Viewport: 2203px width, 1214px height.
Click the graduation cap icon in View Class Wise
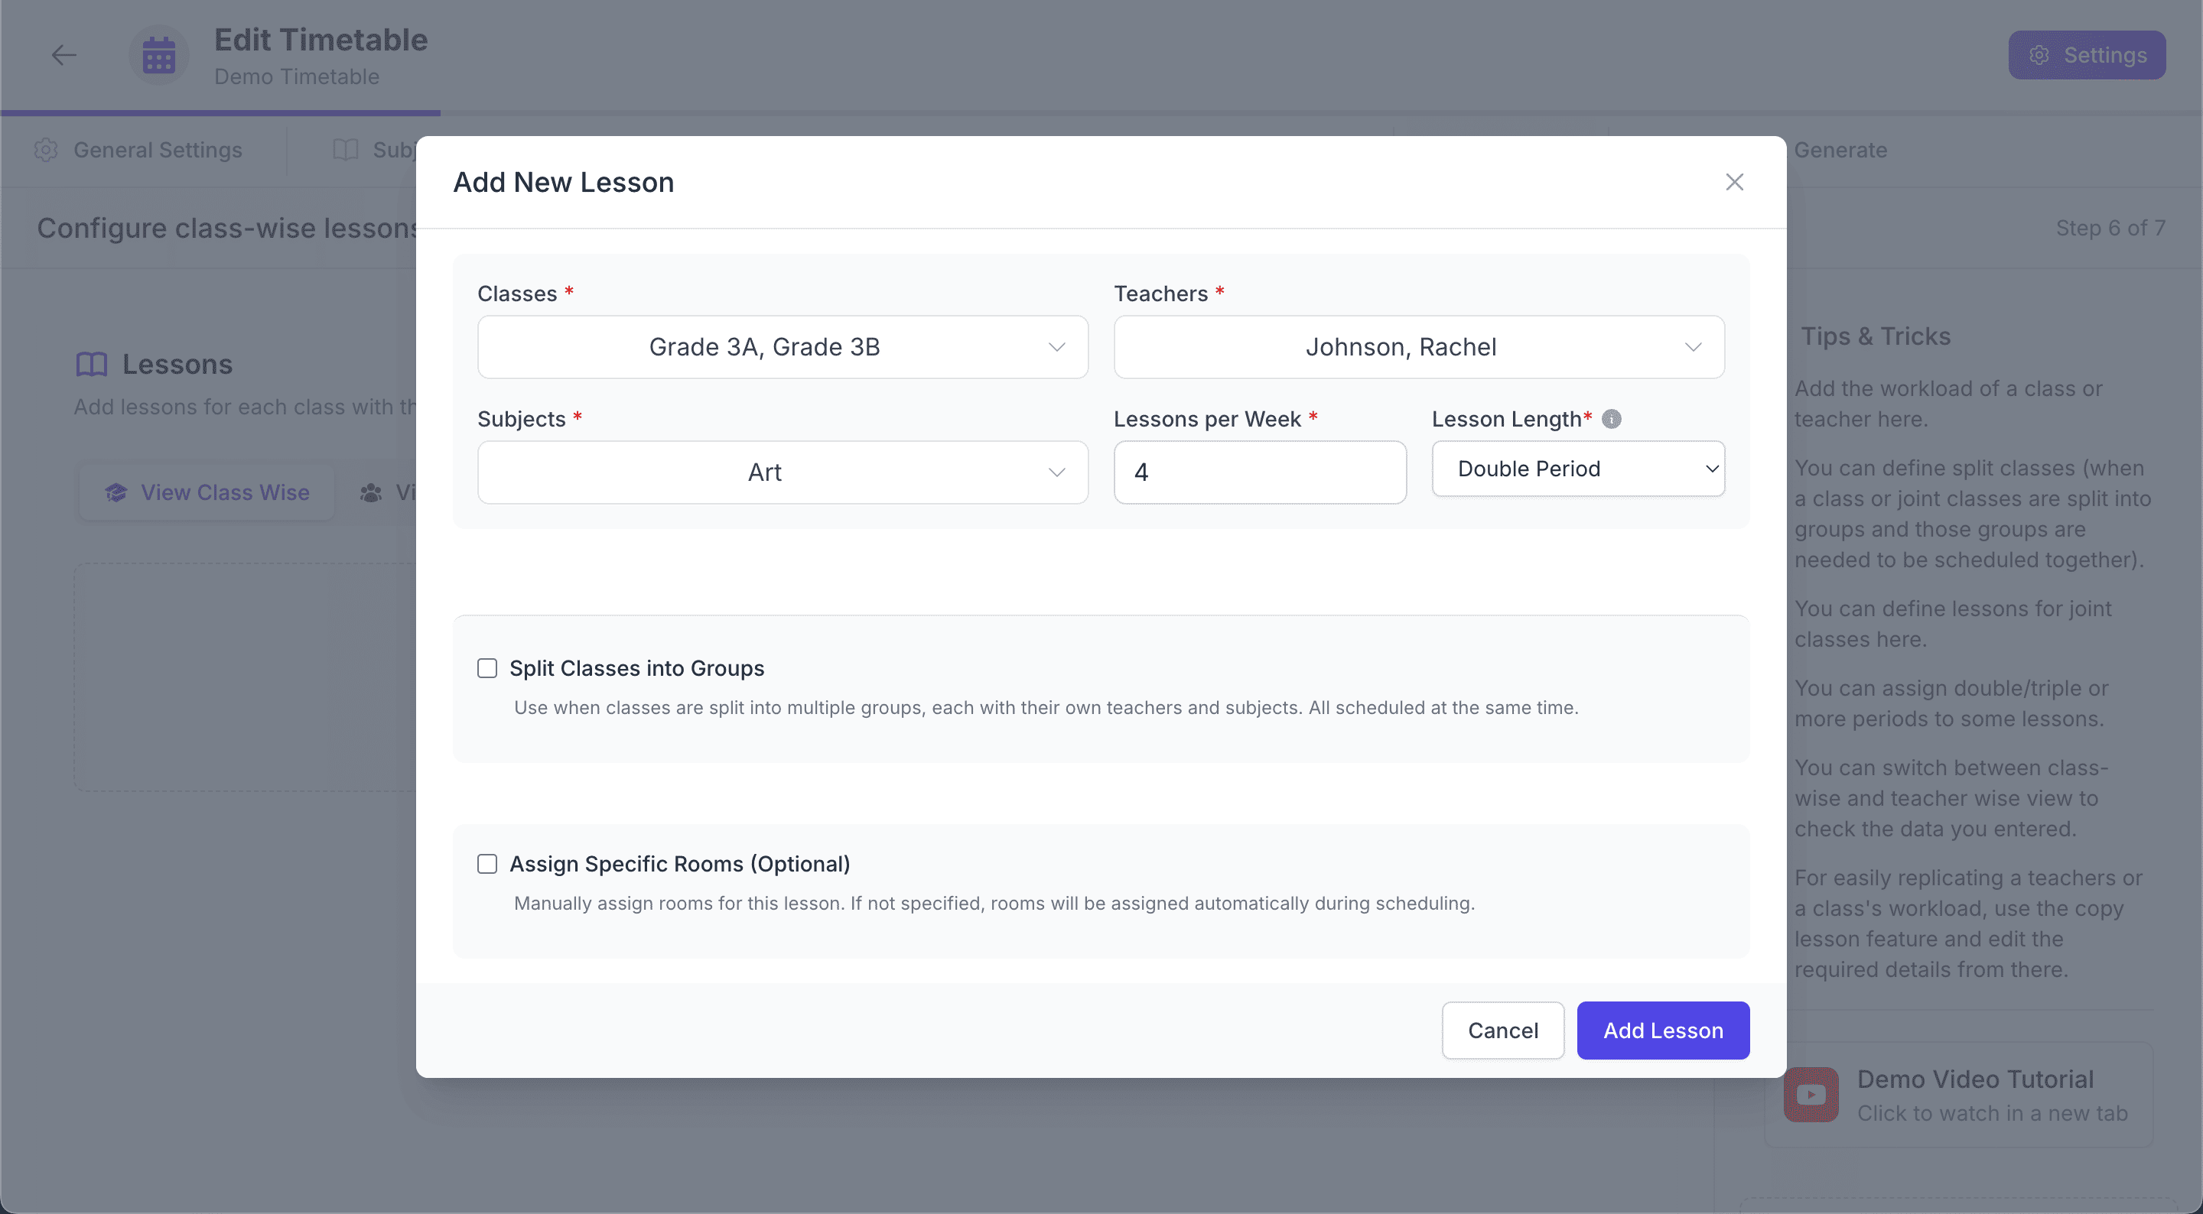pos(116,492)
